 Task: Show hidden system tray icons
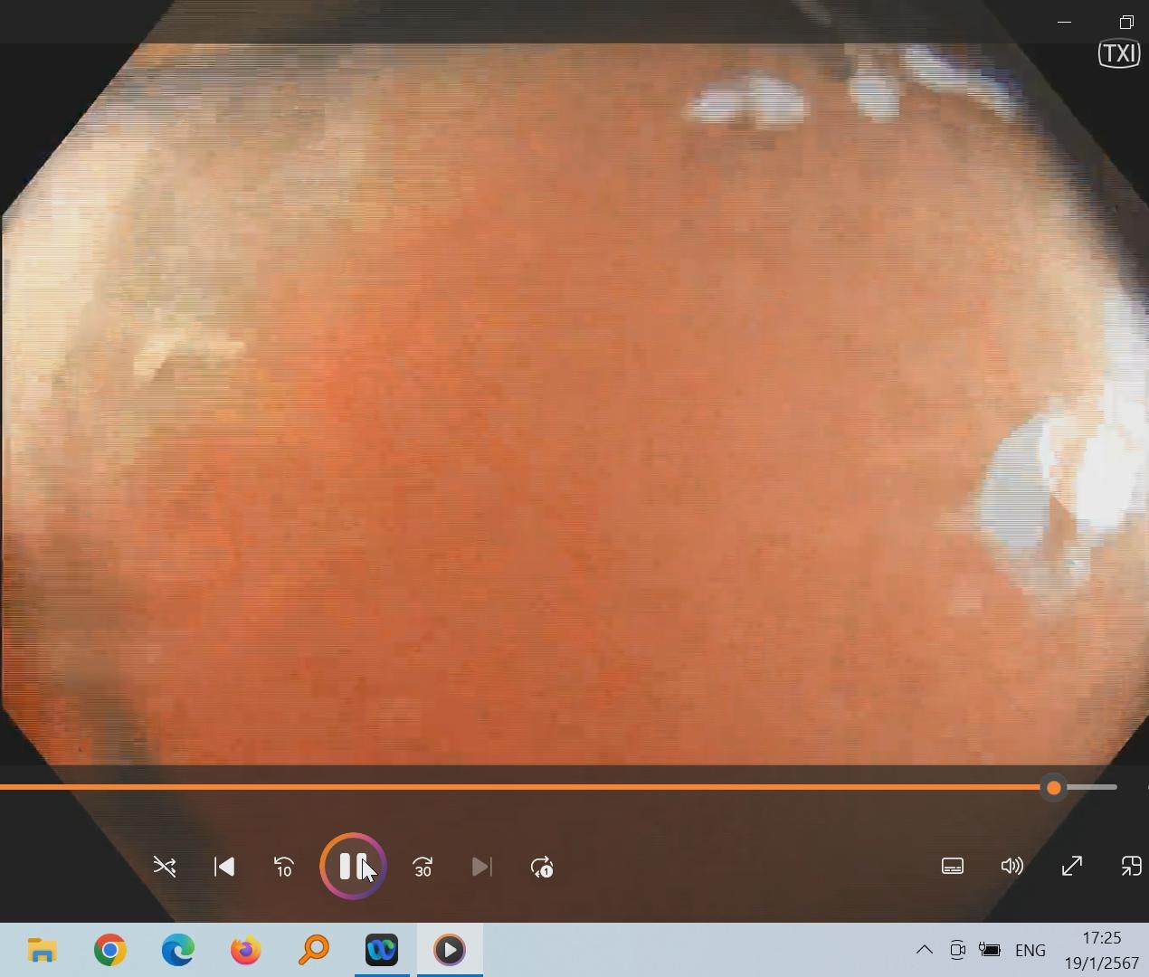pos(924,950)
